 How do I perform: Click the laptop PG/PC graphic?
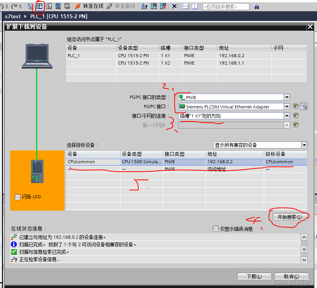(37, 56)
